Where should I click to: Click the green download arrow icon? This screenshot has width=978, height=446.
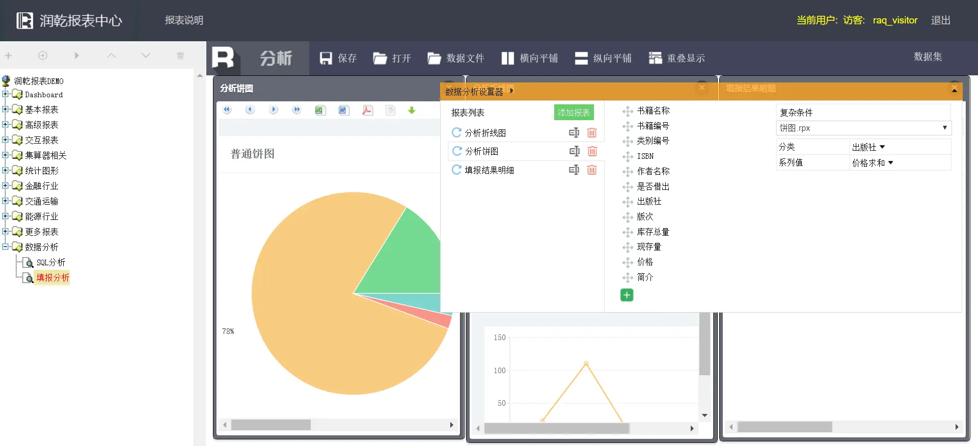[412, 110]
